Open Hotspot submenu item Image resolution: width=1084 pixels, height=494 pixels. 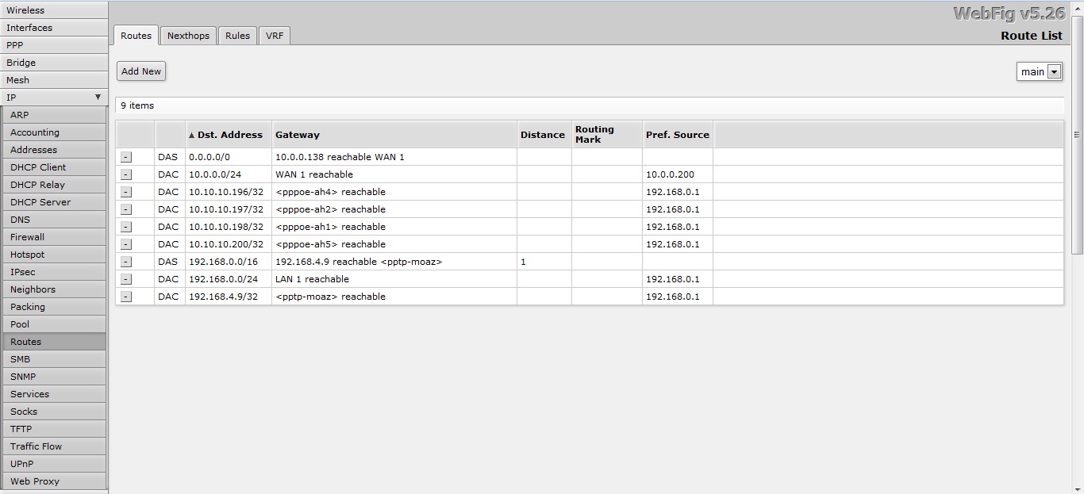(54, 255)
